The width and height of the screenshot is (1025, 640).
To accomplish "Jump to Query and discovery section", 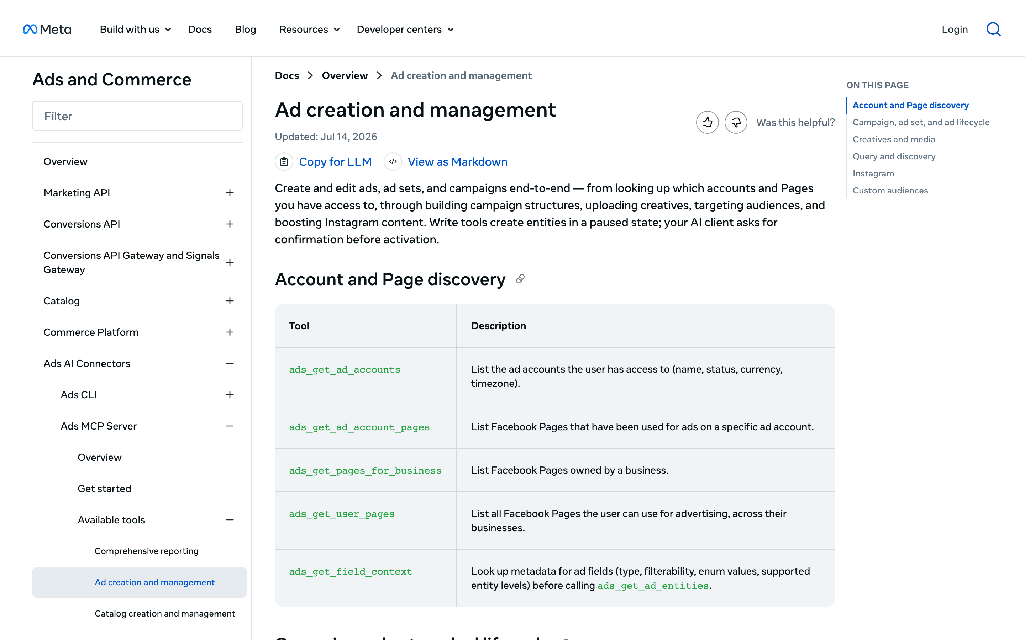I will (x=894, y=156).
